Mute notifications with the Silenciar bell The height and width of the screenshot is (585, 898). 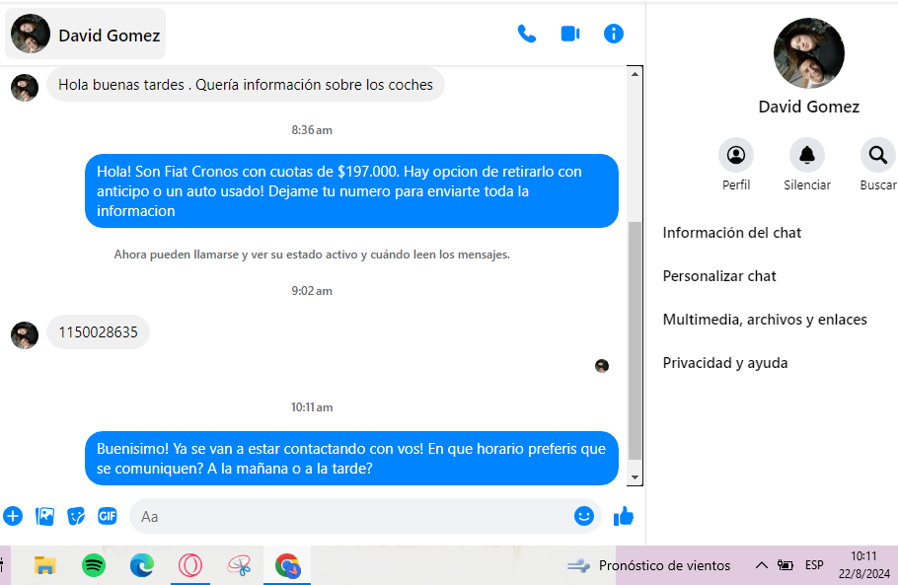807,155
